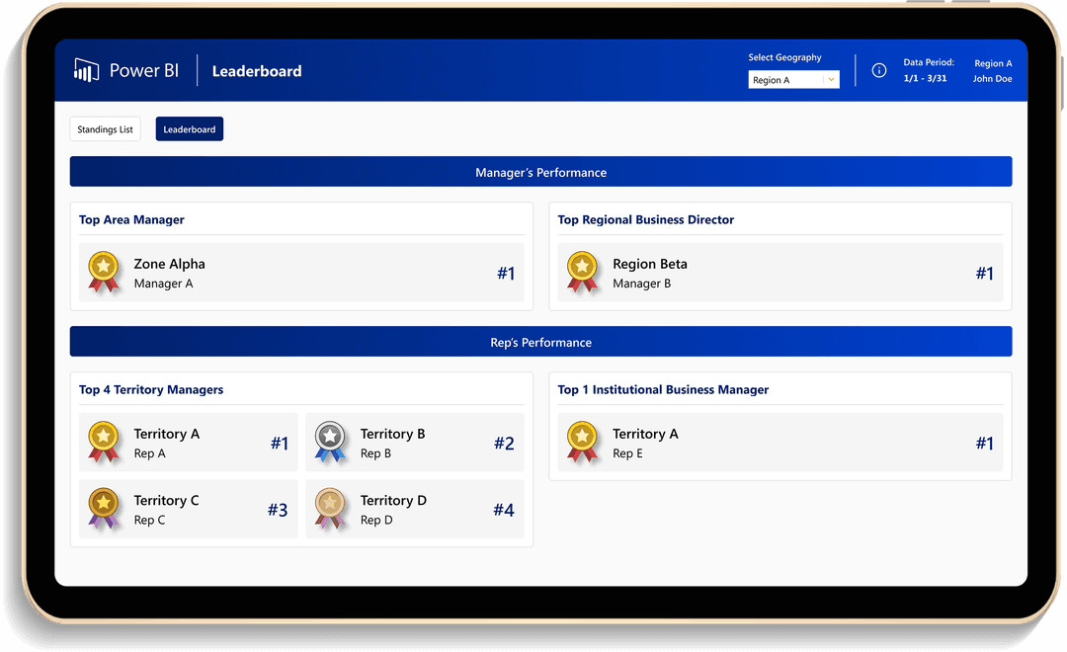This screenshot has width=1067, height=652.
Task: Open the information icon in header
Action: (878, 71)
